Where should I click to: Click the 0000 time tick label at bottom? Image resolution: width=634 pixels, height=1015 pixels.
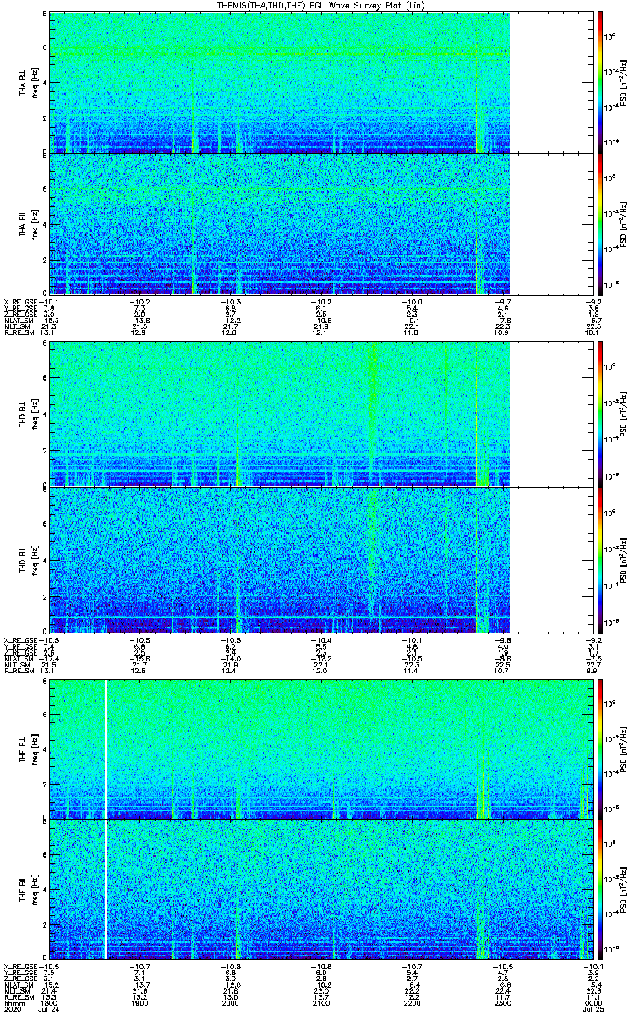[594, 1003]
